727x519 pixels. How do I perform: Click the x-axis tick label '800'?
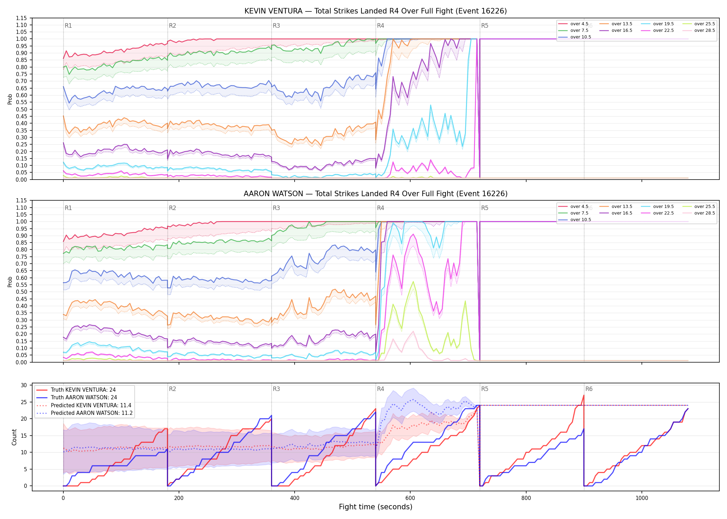(526, 498)
